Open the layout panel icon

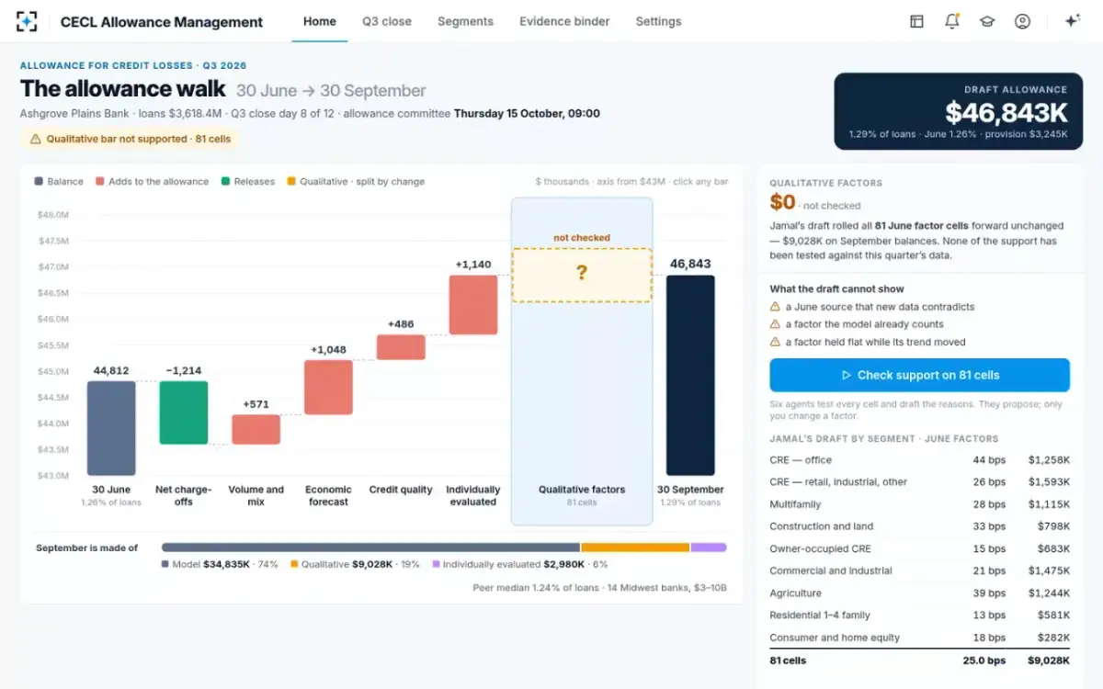[916, 21]
